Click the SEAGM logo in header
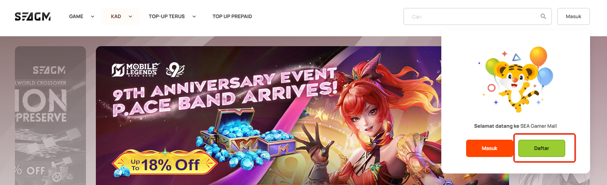The width and height of the screenshot is (607, 185). coord(33,16)
